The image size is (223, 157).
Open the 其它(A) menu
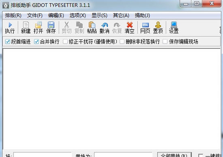pos(121,15)
